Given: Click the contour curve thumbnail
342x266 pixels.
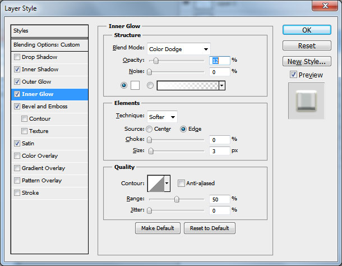Looking at the screenshot, I should click(156, 184).
